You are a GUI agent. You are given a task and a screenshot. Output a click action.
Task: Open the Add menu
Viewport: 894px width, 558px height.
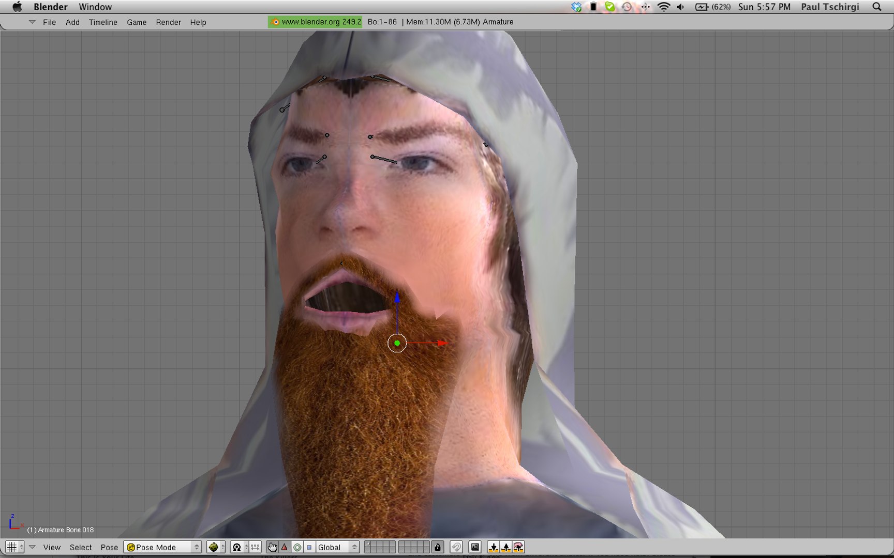[72, 22]
